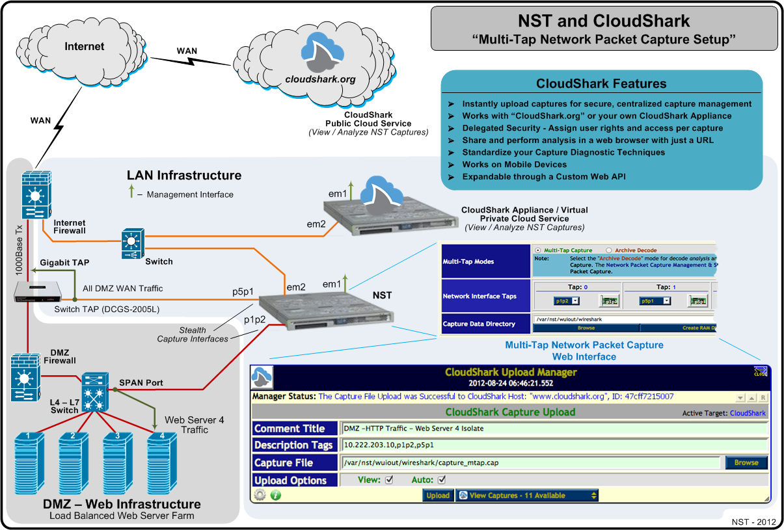Click the Manager Status R reset button
Viewport: 784px width, 530px height.
coord(763,397)
